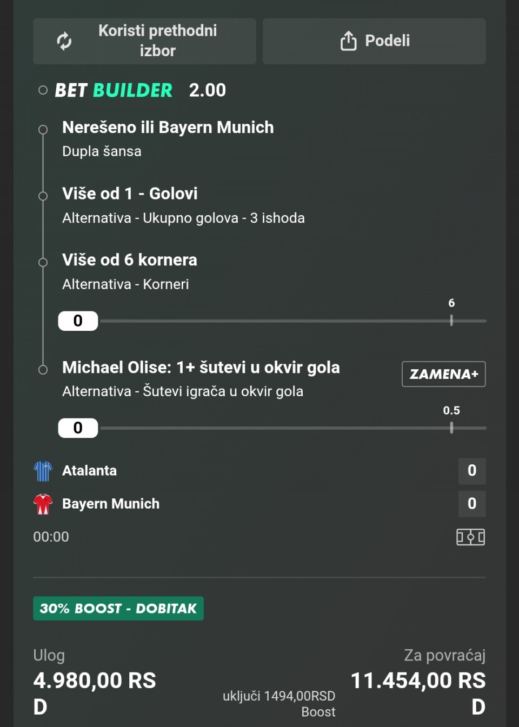Tap the share upload icon
The height and width of the screenshot is (727, 519).
pyautogui.click(x=348, y=41)
